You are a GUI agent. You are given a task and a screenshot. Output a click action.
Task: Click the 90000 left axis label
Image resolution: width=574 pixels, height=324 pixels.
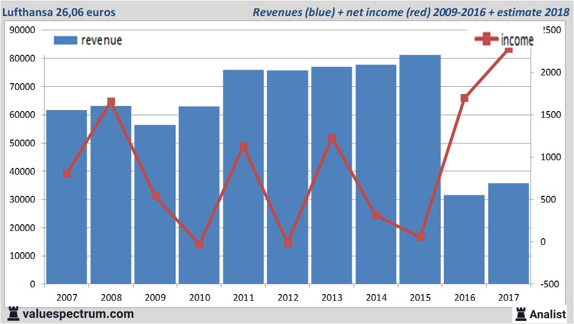(23, 30)
